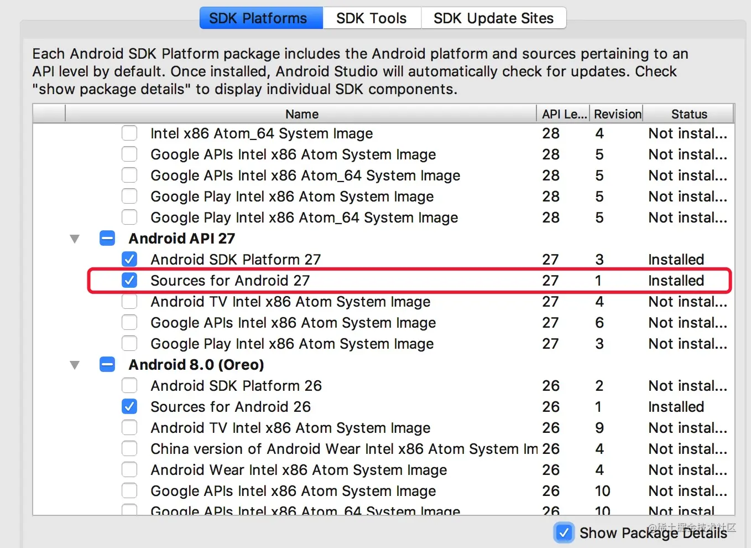Toggle the Android 8.0 (Oreo) group checkbox
The image size is (751, 548).
[x=107, y=365]
